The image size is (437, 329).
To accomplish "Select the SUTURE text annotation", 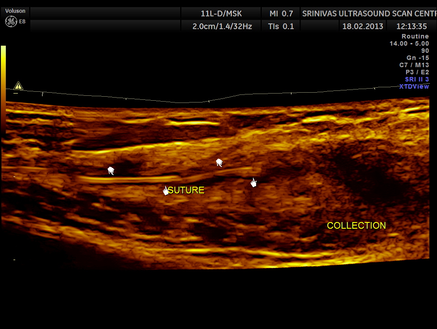I will pyautogui.click(x=187, y=190).
